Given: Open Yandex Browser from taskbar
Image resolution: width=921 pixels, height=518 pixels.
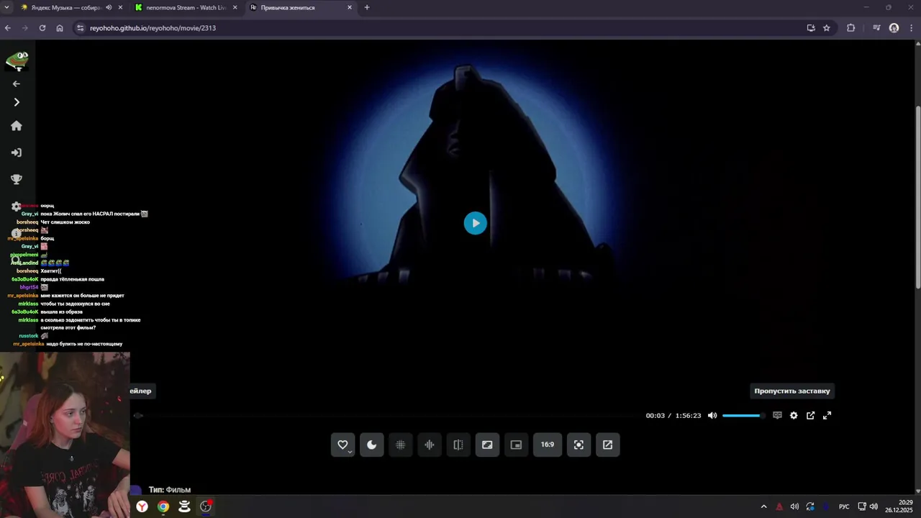Looking at the screenshot, I should pos(142,506).
